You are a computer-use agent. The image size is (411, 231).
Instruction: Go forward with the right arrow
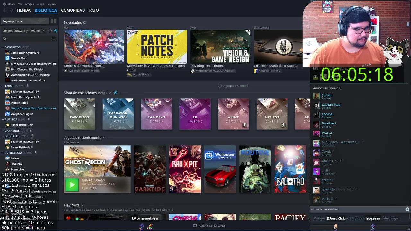click(12, 10)
